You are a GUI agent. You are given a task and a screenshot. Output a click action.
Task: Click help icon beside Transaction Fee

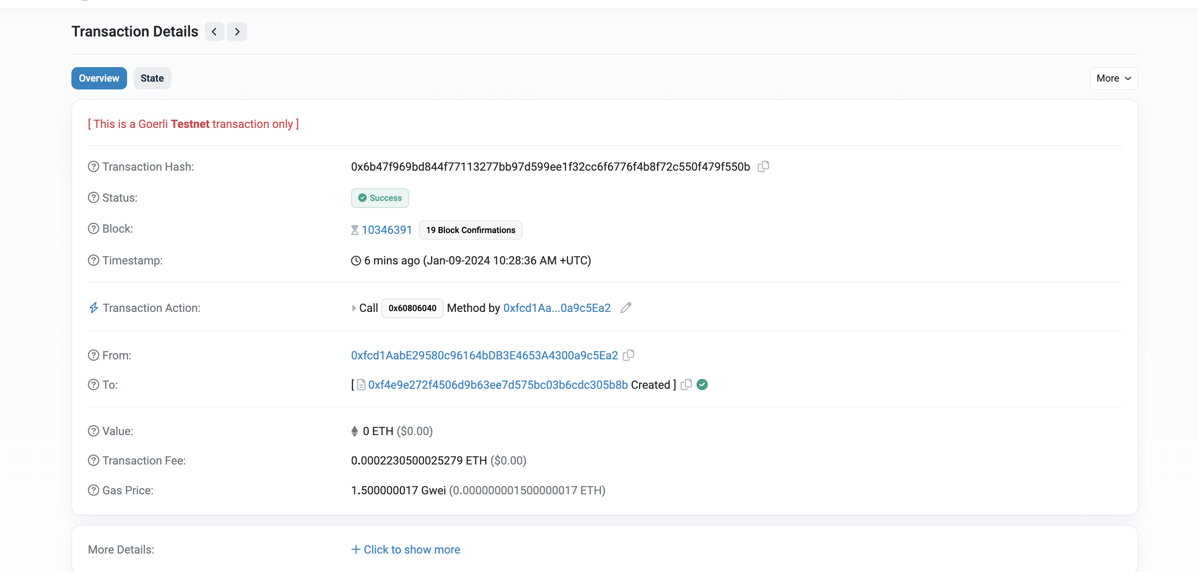[93, 461]
